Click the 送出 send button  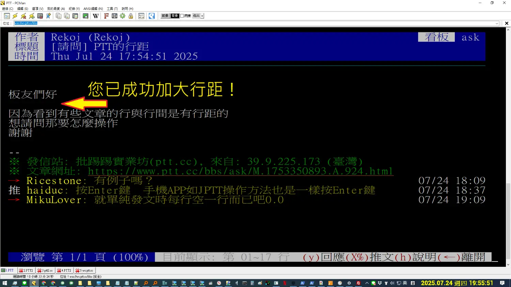click(196, 16)
